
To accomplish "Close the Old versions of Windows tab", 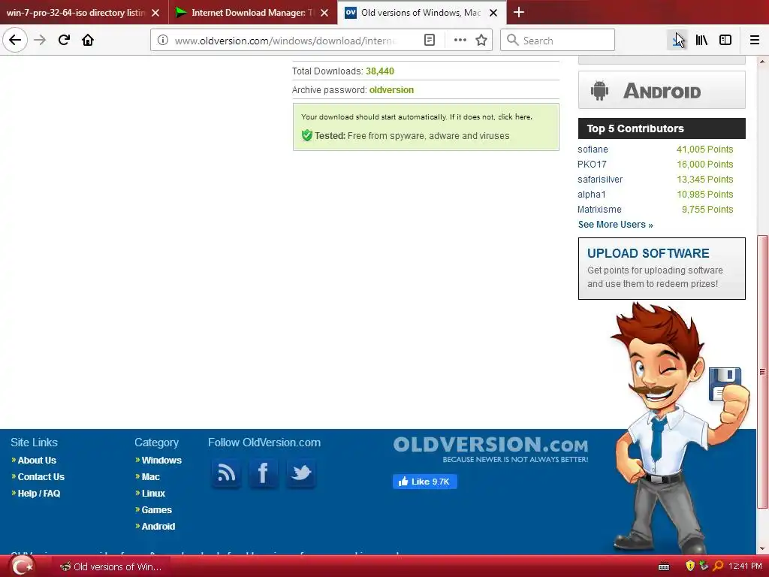I will (x=493, y=13).
